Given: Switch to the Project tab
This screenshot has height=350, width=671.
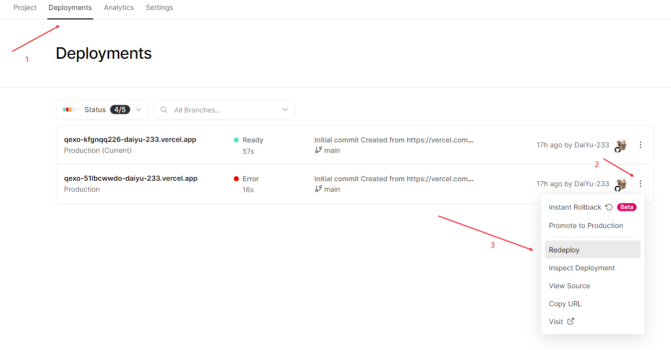Looking at the screenshot, I should tap(25, 8).
